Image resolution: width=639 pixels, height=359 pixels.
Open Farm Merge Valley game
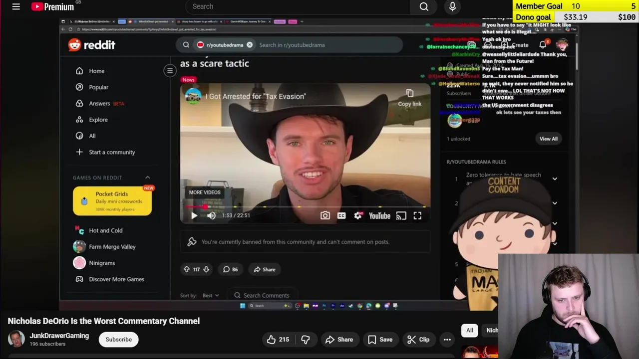[x=105, y=247]
